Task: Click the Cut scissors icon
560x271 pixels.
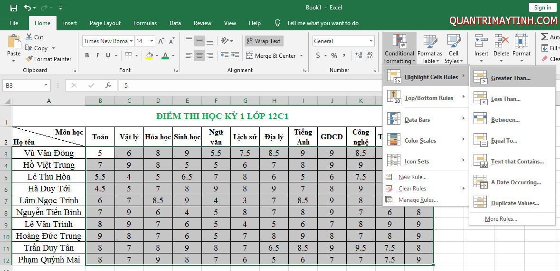Action: click(x=29, y=37)
